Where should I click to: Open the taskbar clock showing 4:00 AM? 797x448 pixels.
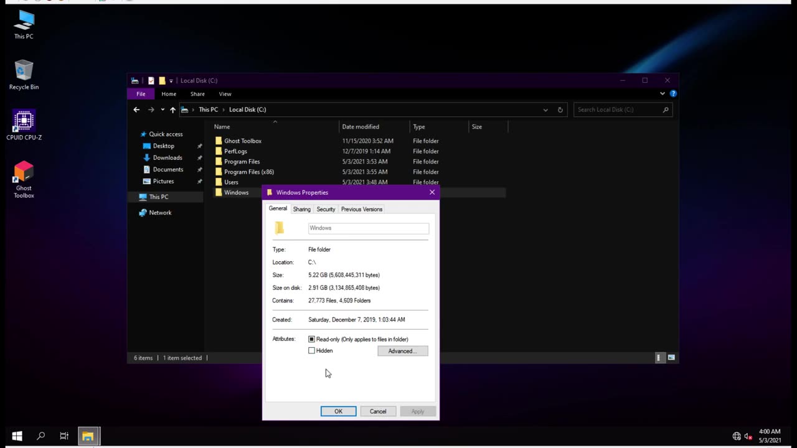click(770, 436)
